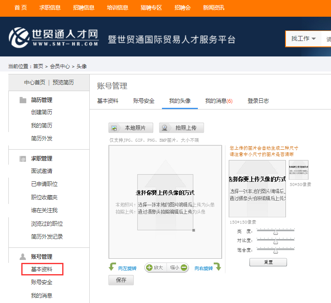Click the green minus 缩小 zoom-out icon
Screen dimensions: 331x303
coord(184,268)
